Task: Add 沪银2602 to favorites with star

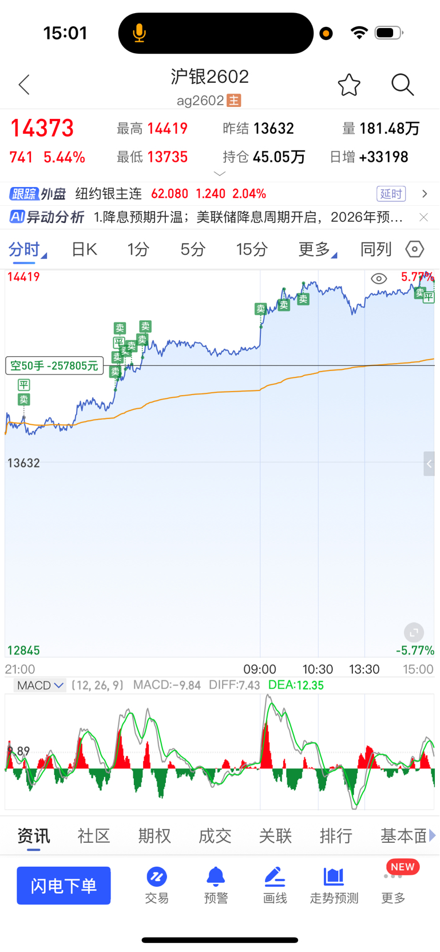Action: coord(349,85)
